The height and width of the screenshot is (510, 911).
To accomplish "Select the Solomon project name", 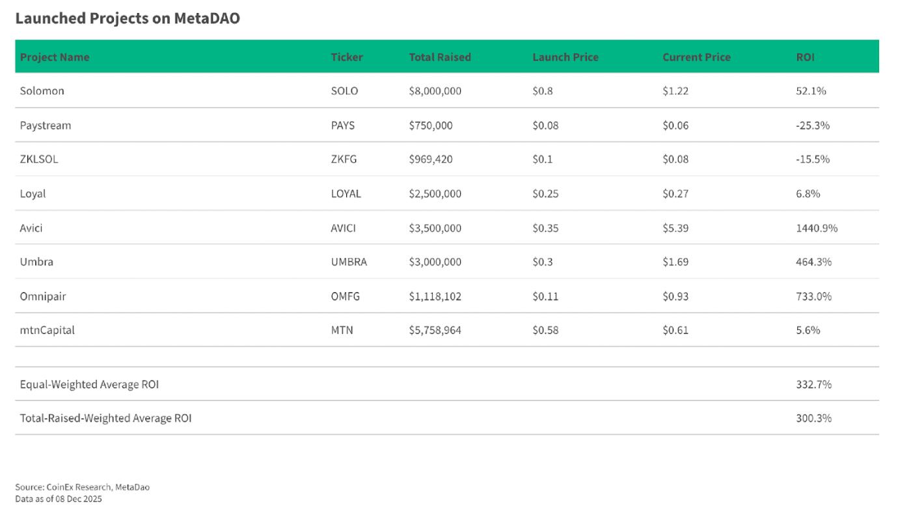I will point(42,91).
